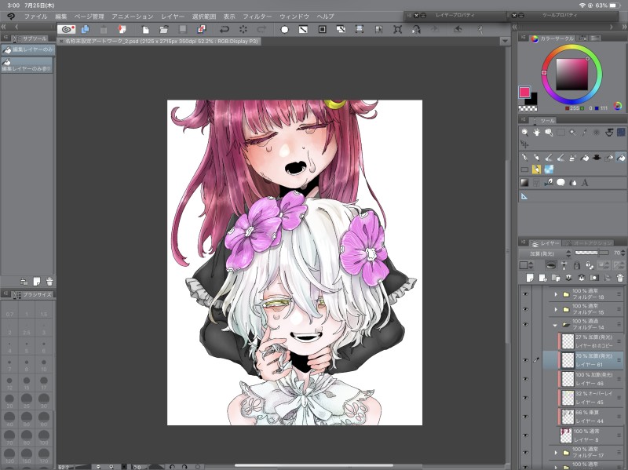Hide Layer 61 with its eye icon

coord(526,360)
